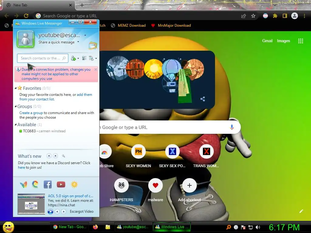This screenshot has width=311, height=233.
Task: Click the What's new wrench options icon
Action: 63,156
